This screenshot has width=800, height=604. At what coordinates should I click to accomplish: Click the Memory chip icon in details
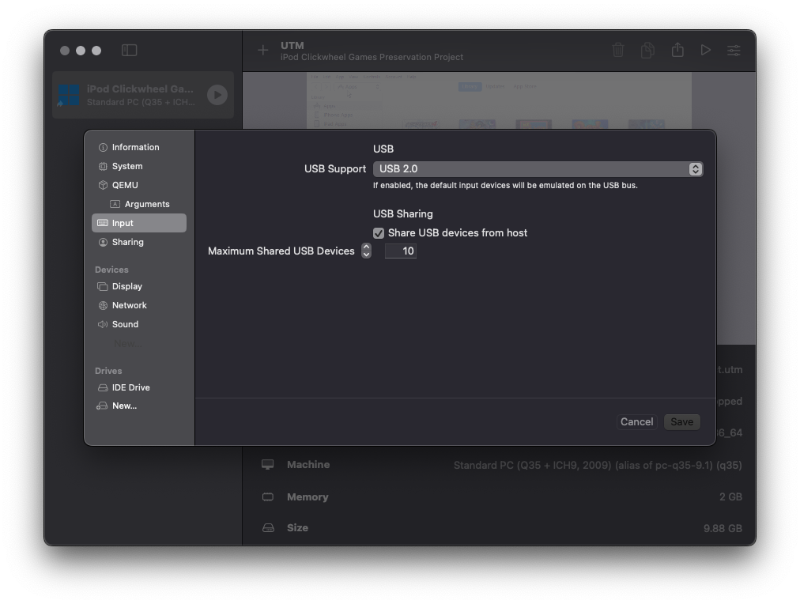click(268, 496)
